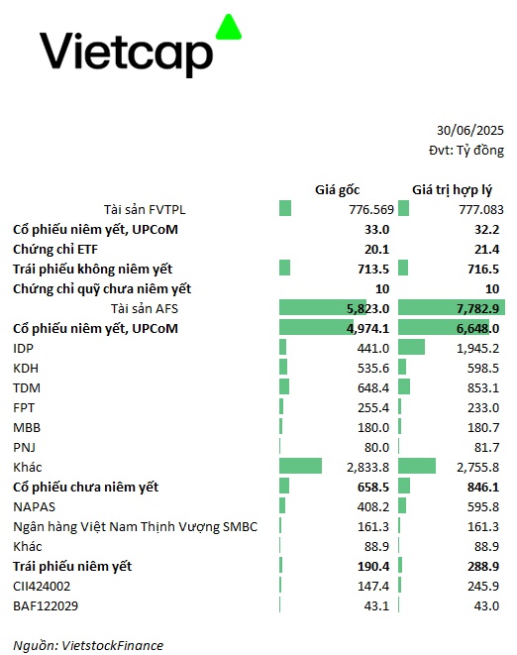
Task: Select the TDM cost value 648.4
Action: click(373, 387)
